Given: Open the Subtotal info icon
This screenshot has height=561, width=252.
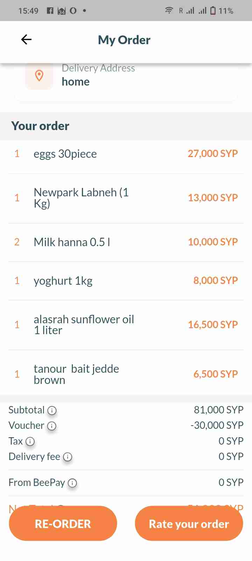Looking at the screenshot, I should coord(52,410).
